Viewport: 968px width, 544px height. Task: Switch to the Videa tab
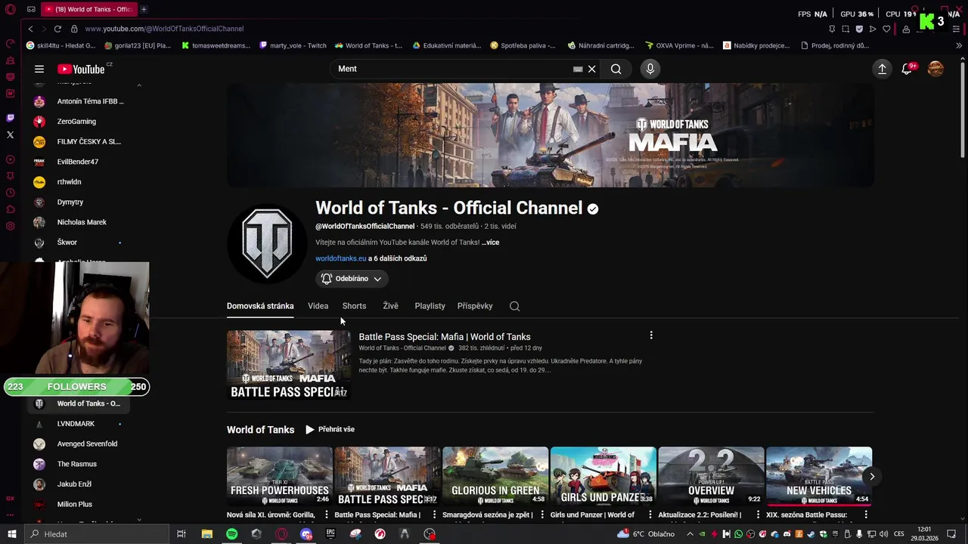(318, 306)
